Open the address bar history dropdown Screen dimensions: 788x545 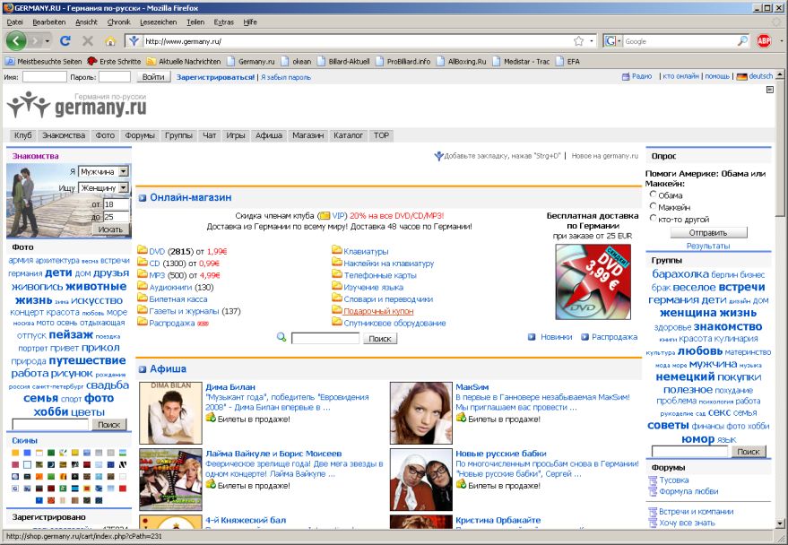[592, 41]
